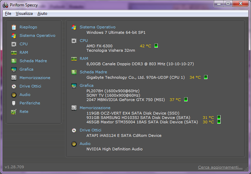The height and width of the screenshot is (174, 251).
Task: Click the Sistema Operativo Windows flag icon in sidebar
Action: pos(14,36)
